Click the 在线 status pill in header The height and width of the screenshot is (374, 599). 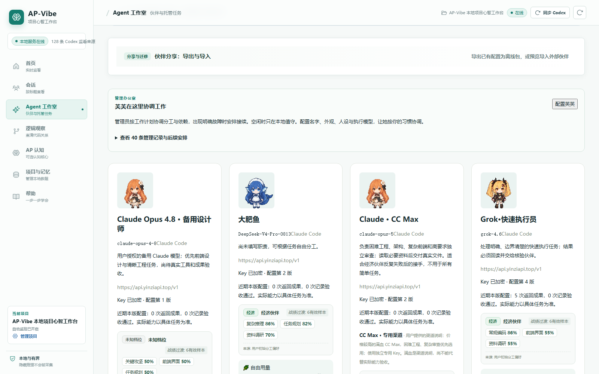(517, 13)
